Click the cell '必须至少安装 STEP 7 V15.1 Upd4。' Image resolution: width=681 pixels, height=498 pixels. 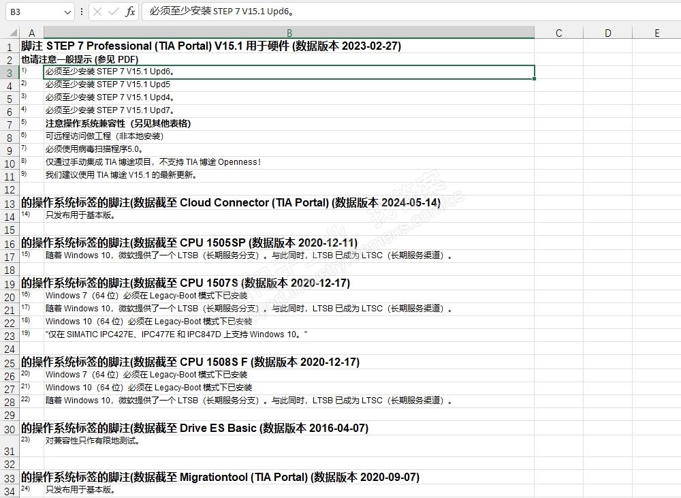click(289, 98)
